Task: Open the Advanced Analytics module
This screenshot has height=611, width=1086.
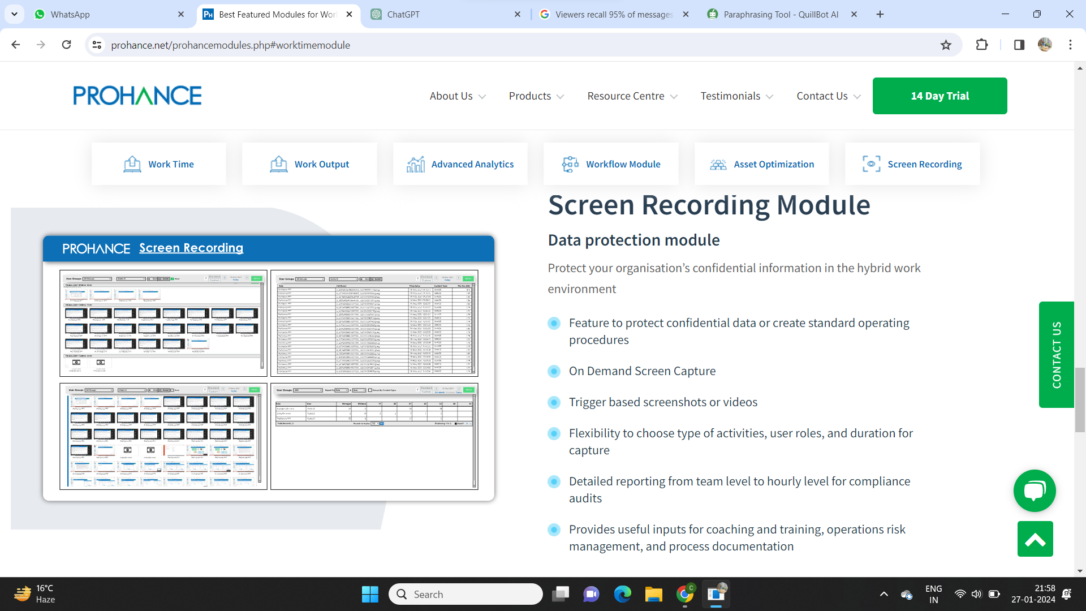Action: 416,163
